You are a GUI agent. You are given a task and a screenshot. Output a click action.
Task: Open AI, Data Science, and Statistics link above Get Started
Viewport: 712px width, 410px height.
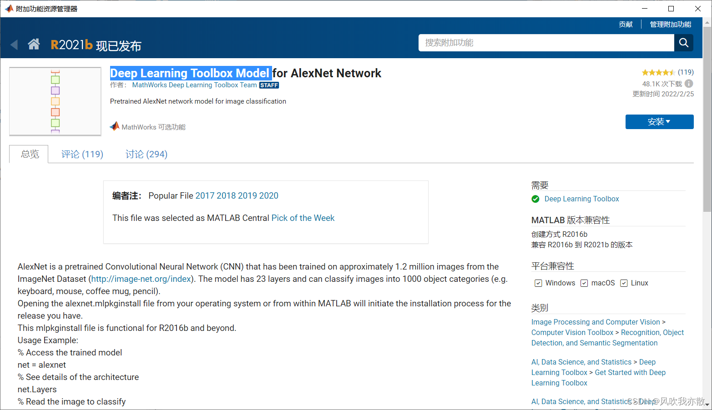pos(581,362)
